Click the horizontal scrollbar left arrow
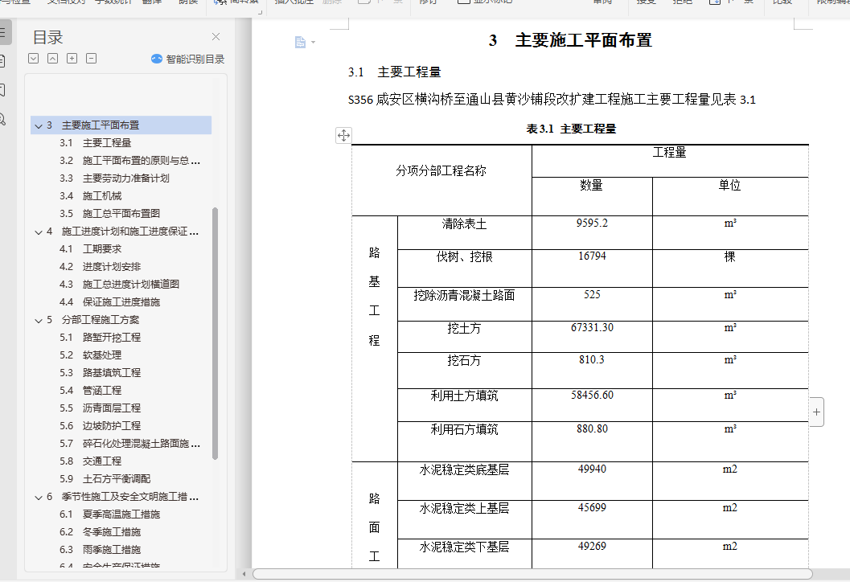850x582 pixels. [244, 574]
